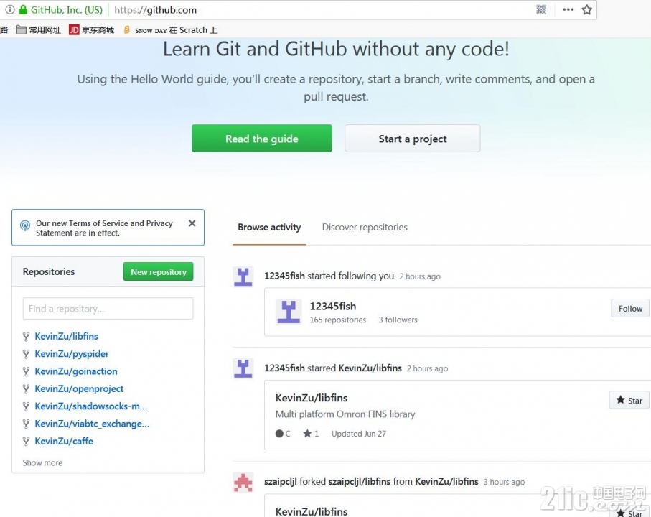Open the Snow Day Scratch bookmark

coord(170,30)
